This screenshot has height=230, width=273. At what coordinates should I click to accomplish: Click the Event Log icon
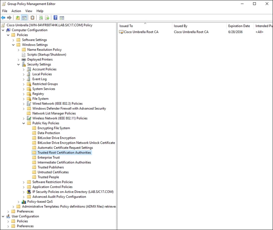point(28,79)
